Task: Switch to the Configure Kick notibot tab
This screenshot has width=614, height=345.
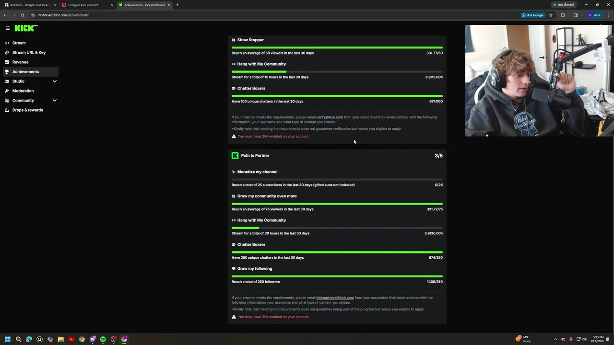Action: [x=86, y=5]
